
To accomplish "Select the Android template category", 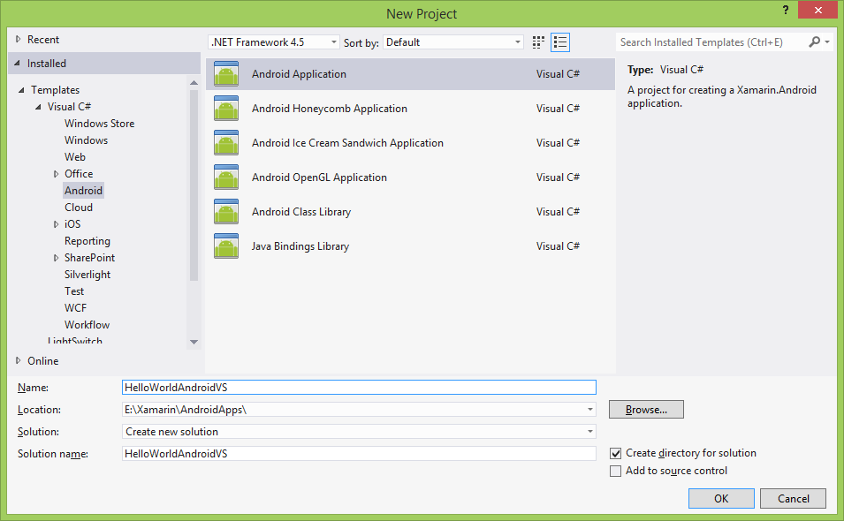I will point(83,191).
